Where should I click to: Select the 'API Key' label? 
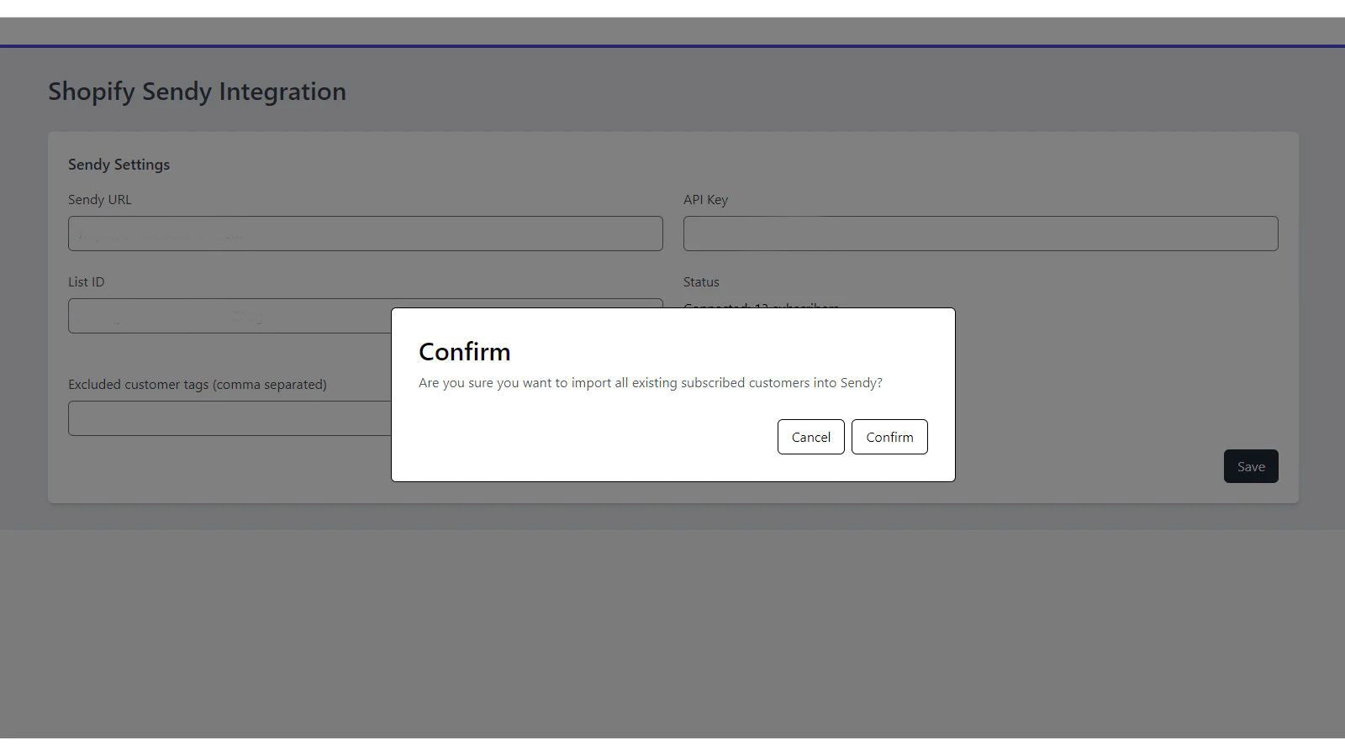point(705,200)
